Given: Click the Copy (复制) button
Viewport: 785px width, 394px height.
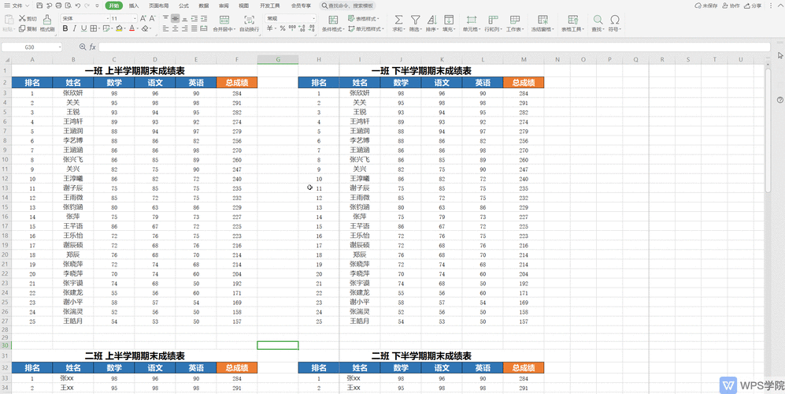Looking at the screenshot, I should click(28, 28).
